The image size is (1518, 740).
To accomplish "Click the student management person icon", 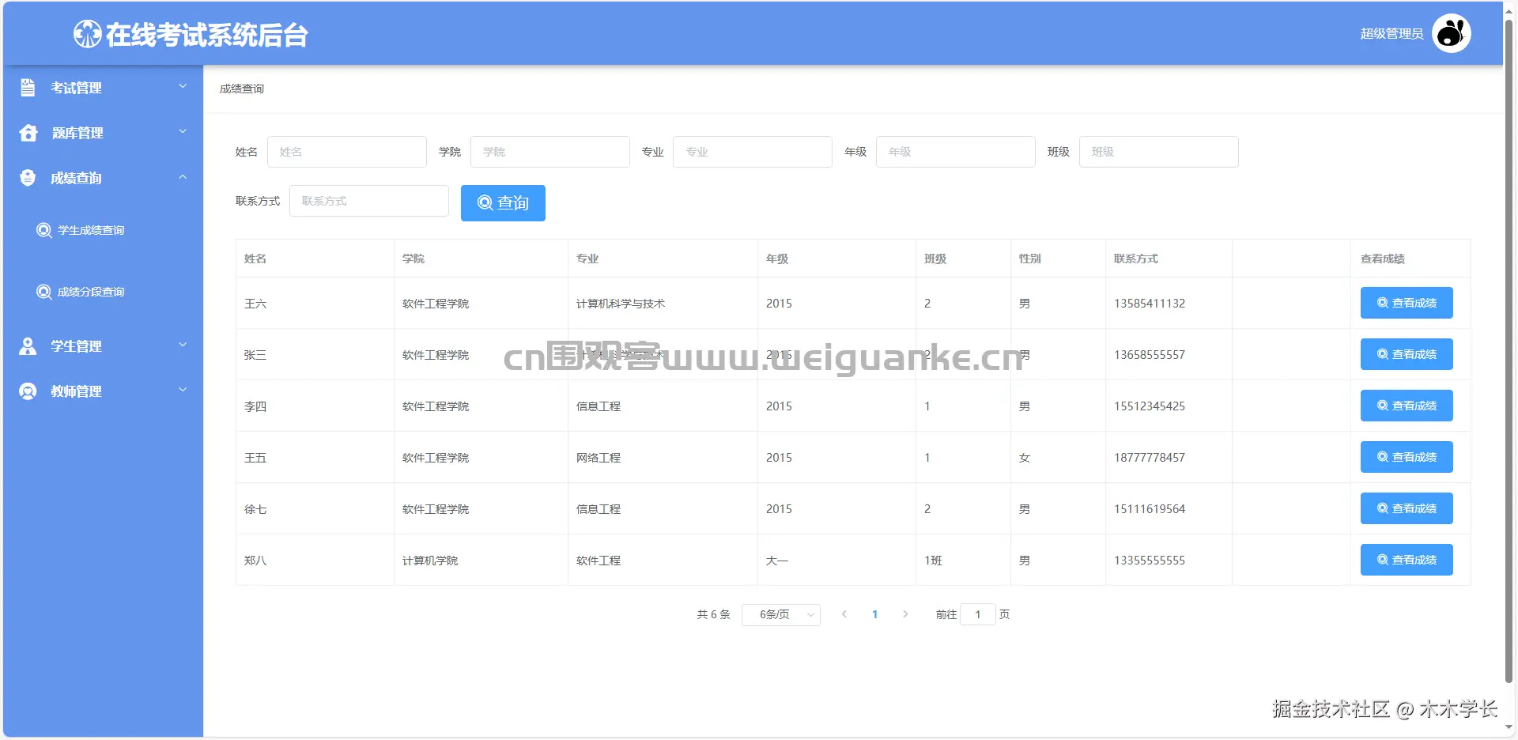I will [28, 346].
